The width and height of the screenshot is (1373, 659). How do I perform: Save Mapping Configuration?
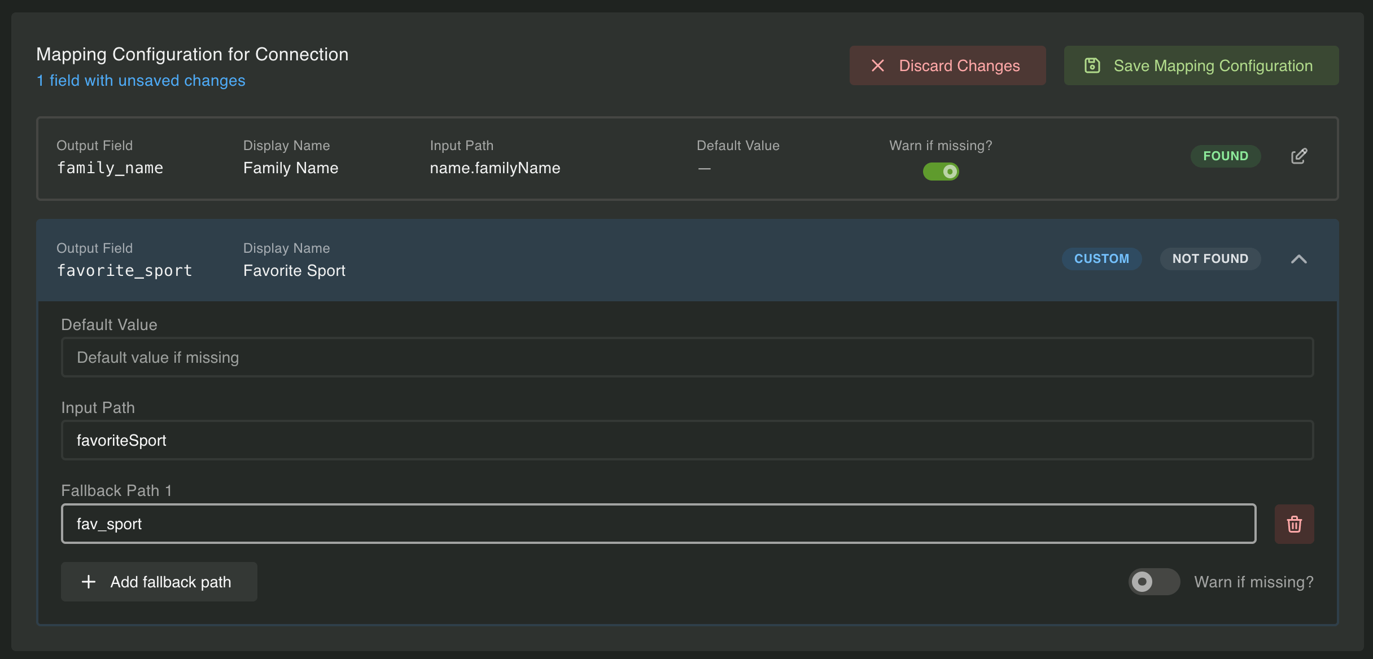click(x=1201, y=66)
